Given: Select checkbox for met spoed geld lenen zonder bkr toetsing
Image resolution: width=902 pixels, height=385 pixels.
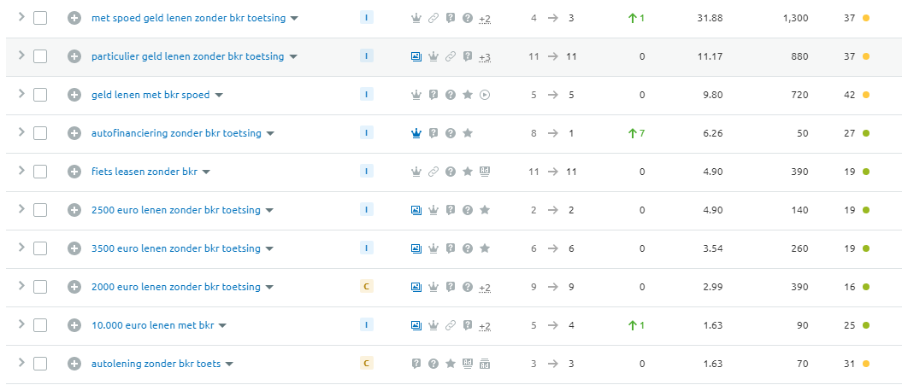Looking at the screenshot, I should 39,19.
